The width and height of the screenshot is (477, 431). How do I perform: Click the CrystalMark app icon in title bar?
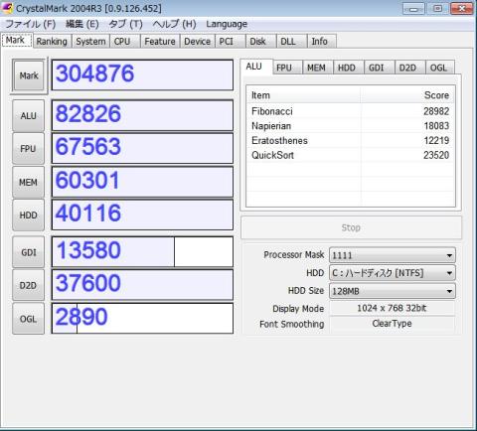(7, 7)
